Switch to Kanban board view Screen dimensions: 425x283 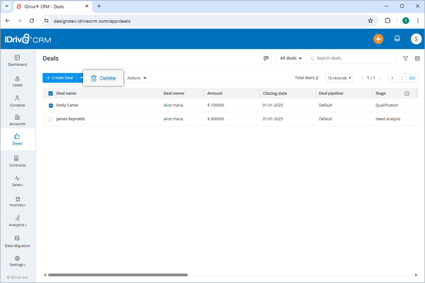(266, 58)
